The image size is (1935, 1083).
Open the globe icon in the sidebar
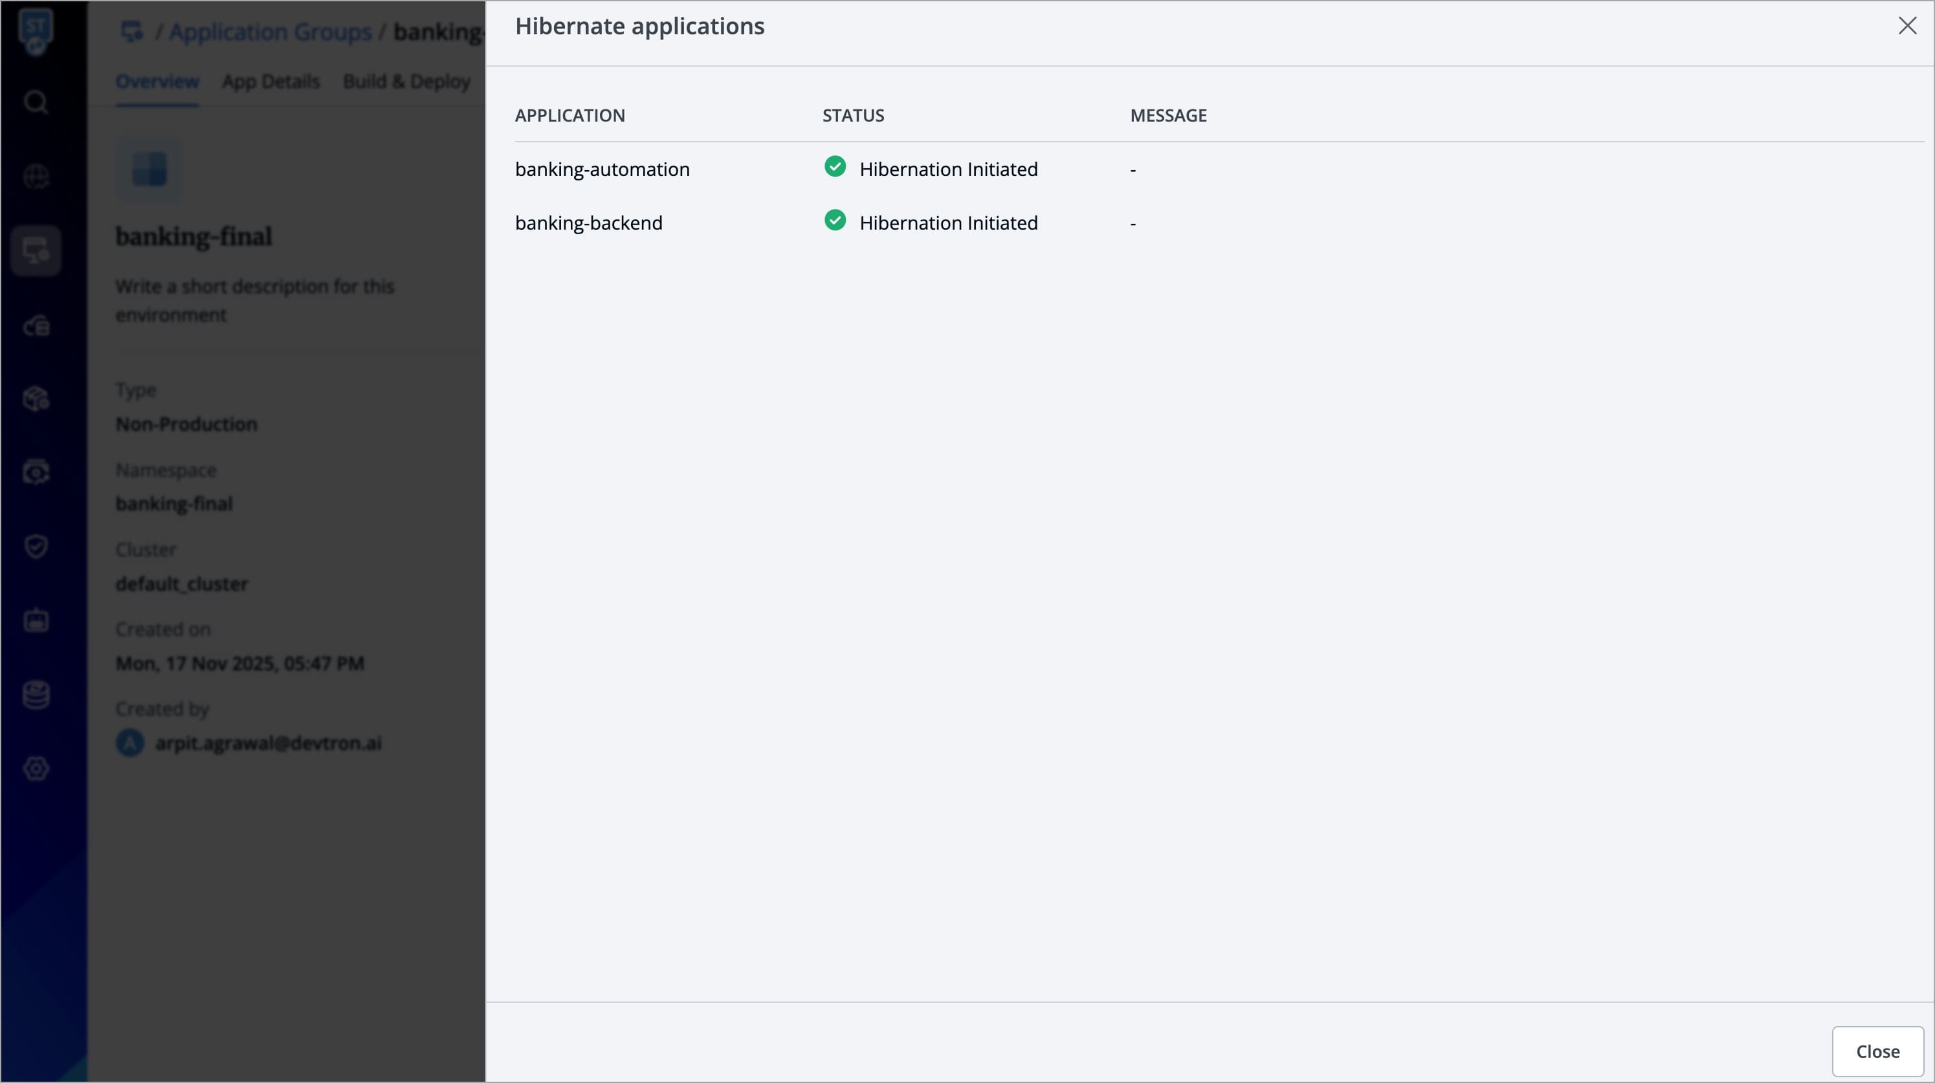point(36,177)
